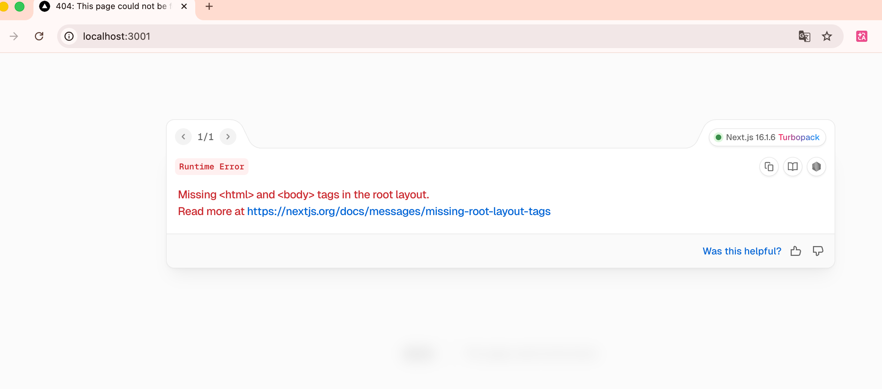The height and width of the screenshot is (389, 882).
Task: Open the missing-root-layout-tags docs link
Action: point(398,211)
